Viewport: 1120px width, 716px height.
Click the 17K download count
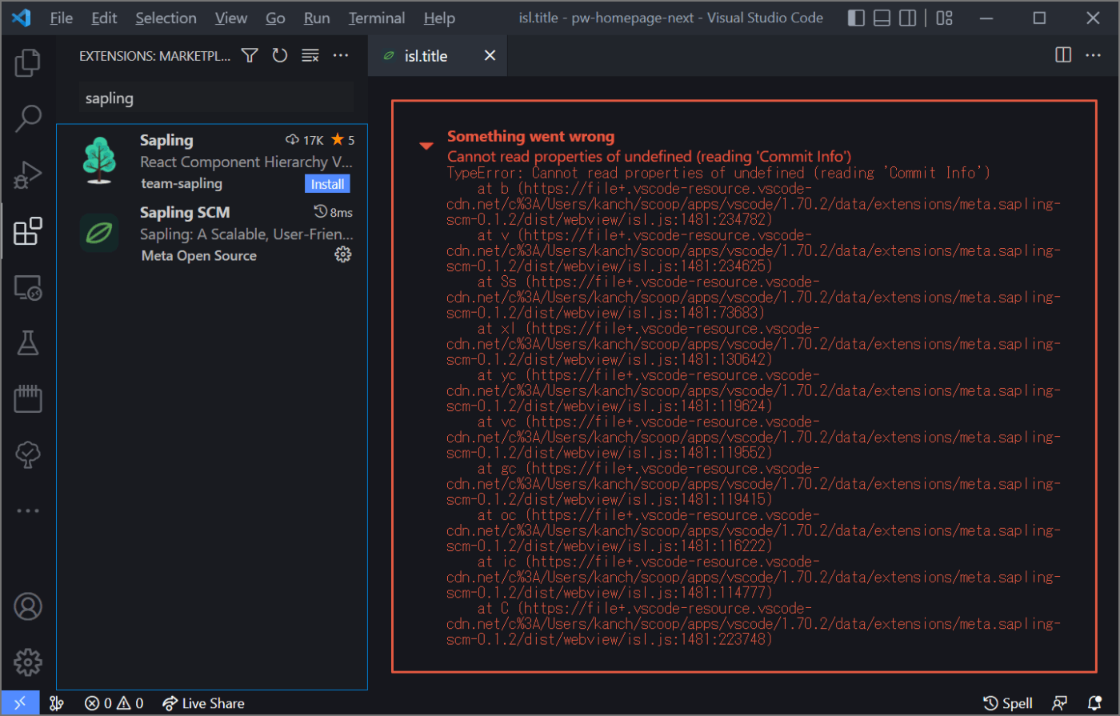[x=305, y=140]
